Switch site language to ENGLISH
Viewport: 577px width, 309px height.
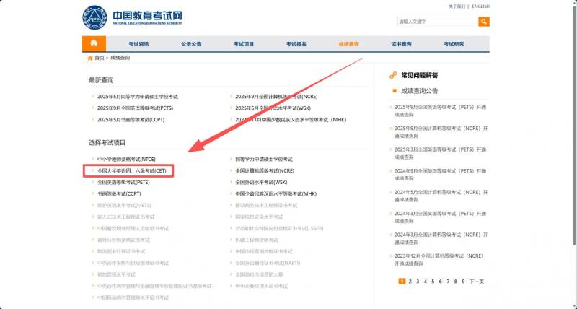(481, 6)
